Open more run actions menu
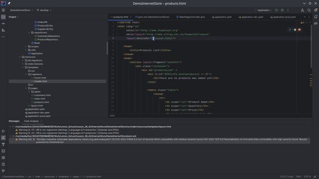Viewport: 319px width, 179px height. click(288, 10)
